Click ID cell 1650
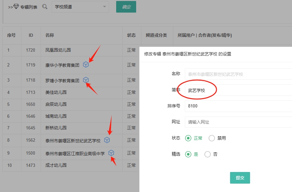Image resolution: width=292 pixels, height=192 pixels. point(31,104)
